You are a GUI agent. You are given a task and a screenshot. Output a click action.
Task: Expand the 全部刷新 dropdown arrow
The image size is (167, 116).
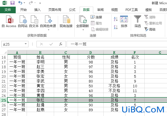[83, 30]
